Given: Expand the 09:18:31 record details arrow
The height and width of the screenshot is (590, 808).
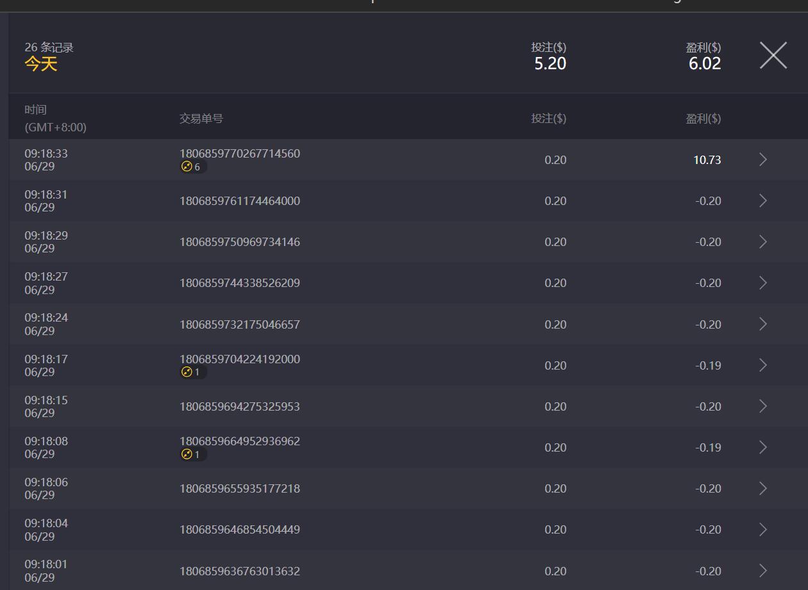Looking at the screenshot, I should pyautogui.click(x=762, y=201).
